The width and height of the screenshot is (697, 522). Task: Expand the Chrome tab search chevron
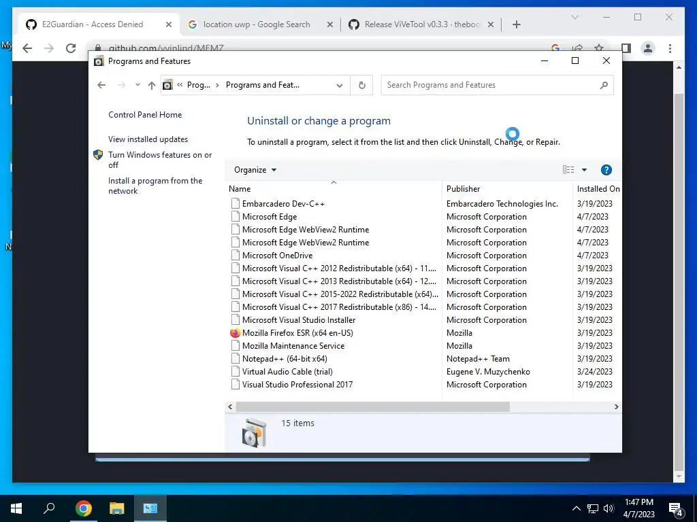click(x=574, y=17)
